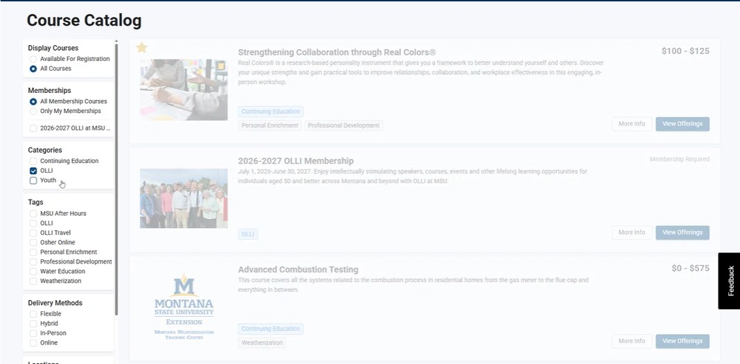This screenshot has height=364, width=740.
Task: View Offerings for Strengthening Collaboration course
Action: tap(682, 124)
